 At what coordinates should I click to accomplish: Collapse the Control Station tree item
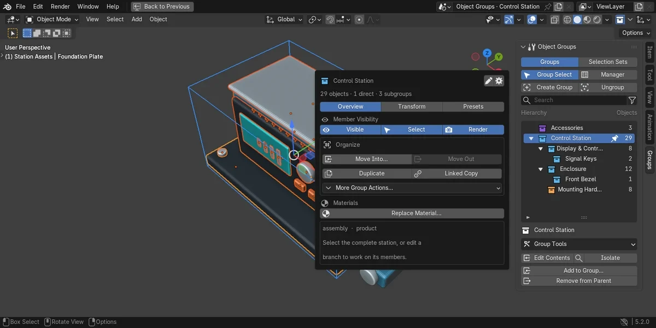click(531, 138)
